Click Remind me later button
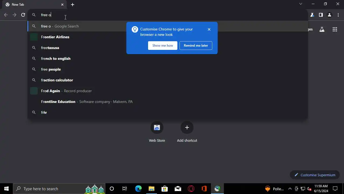 point(196,46)
